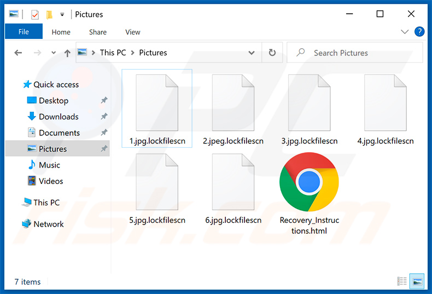The width and height of the screenshot is (432, 294).
Task: Open Videos in the navigation pane
Action: point(51,181)
